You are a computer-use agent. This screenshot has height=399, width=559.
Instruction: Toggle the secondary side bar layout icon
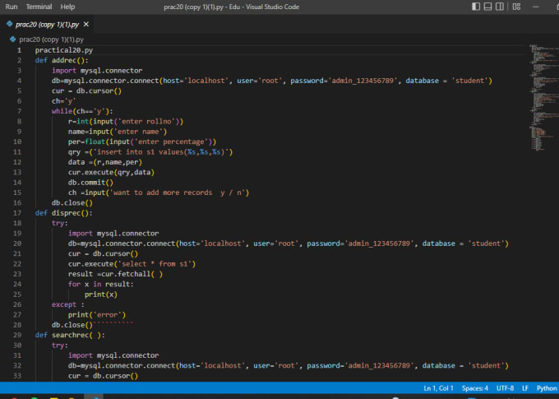[500, 7]
